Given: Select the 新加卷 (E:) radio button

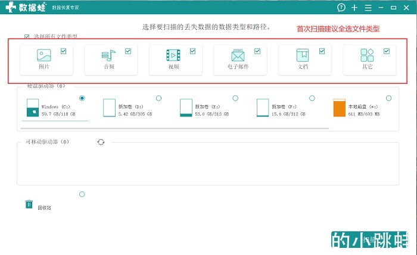Looking at the screenshot, I should 235,98.
